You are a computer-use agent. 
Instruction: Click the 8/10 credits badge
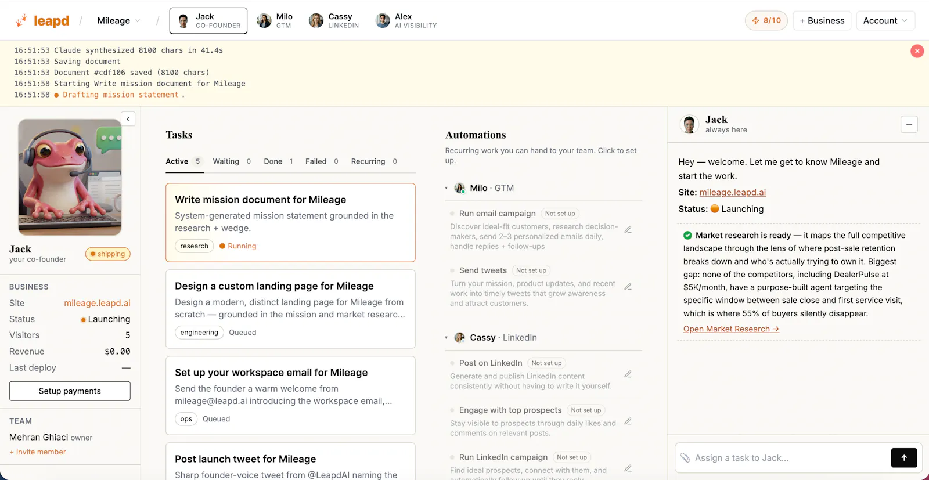pyautogui.click(x=766, y=20)
